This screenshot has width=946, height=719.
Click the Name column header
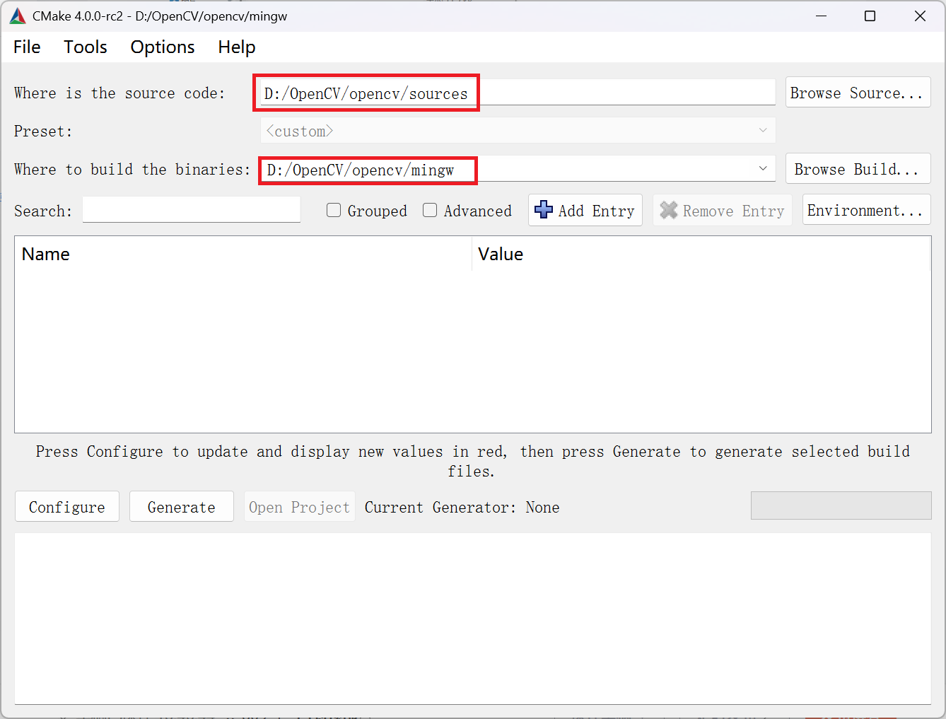(x=243, y=254)
